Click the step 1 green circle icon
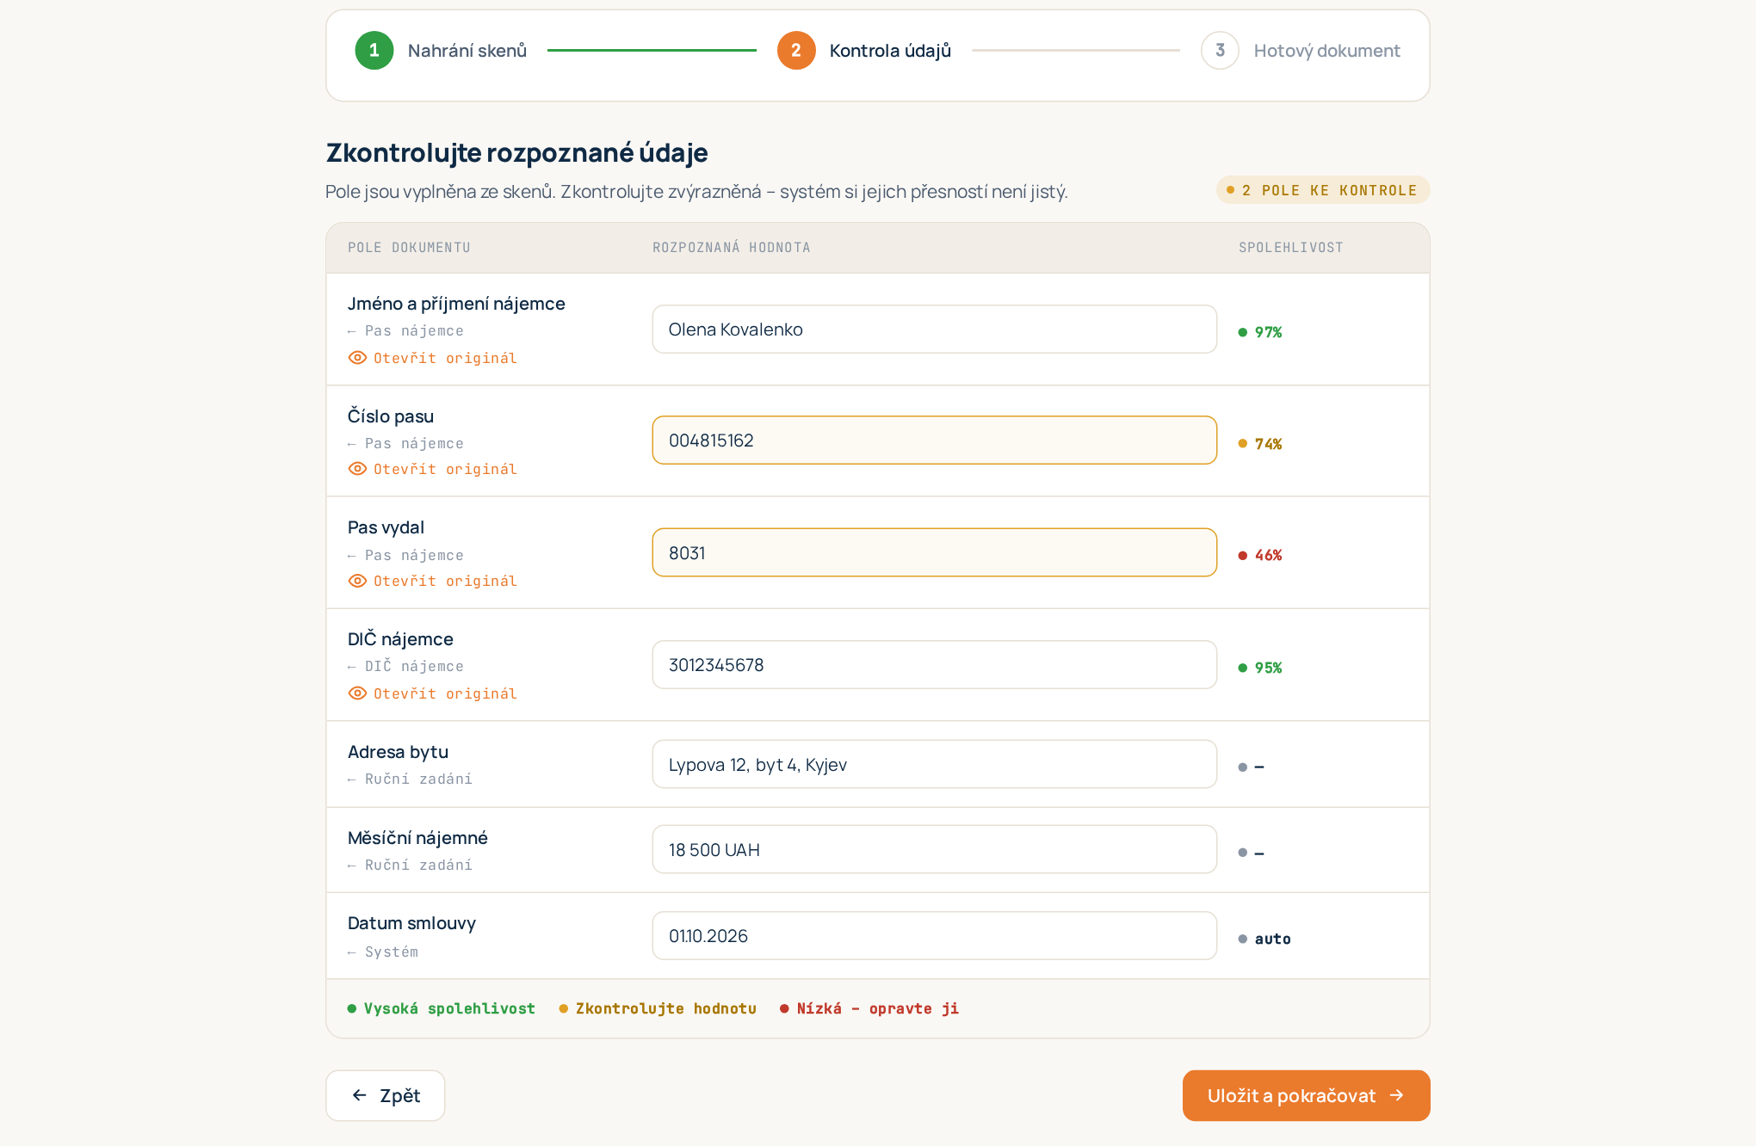Screen dimensions: 1756x1146 374,51
